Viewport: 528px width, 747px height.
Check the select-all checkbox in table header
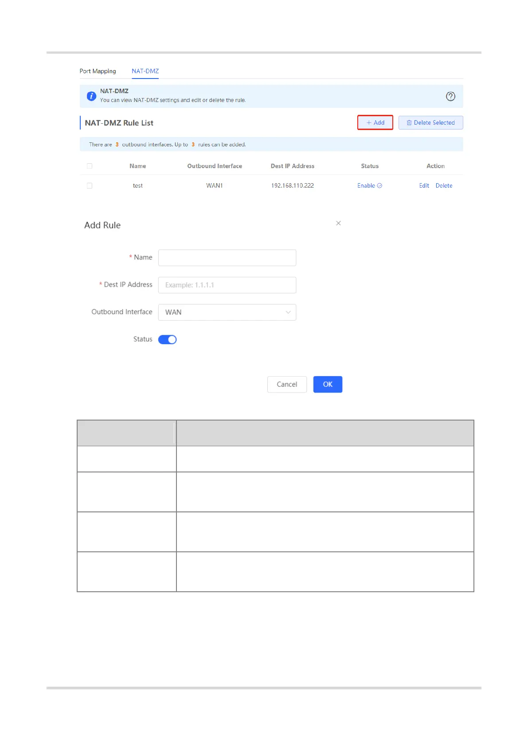coord(90,166)
